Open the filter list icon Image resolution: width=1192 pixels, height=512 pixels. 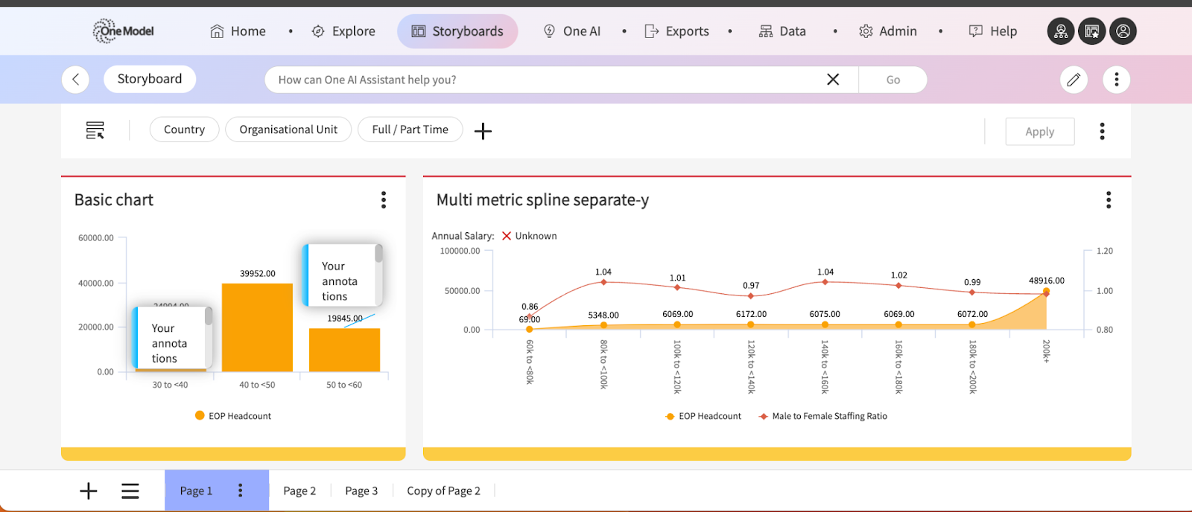coord(95,130)
